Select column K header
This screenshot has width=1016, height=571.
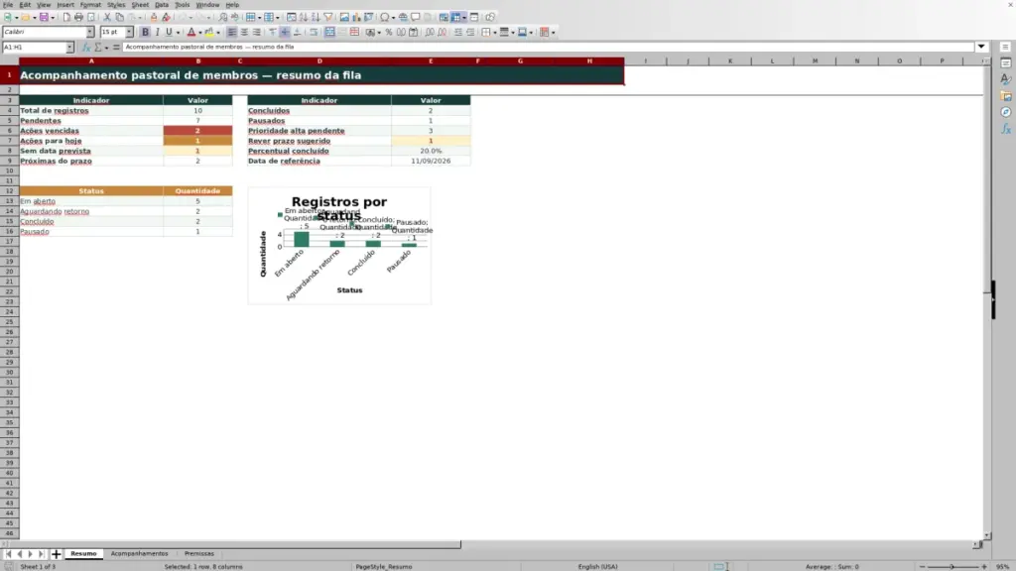729,60
